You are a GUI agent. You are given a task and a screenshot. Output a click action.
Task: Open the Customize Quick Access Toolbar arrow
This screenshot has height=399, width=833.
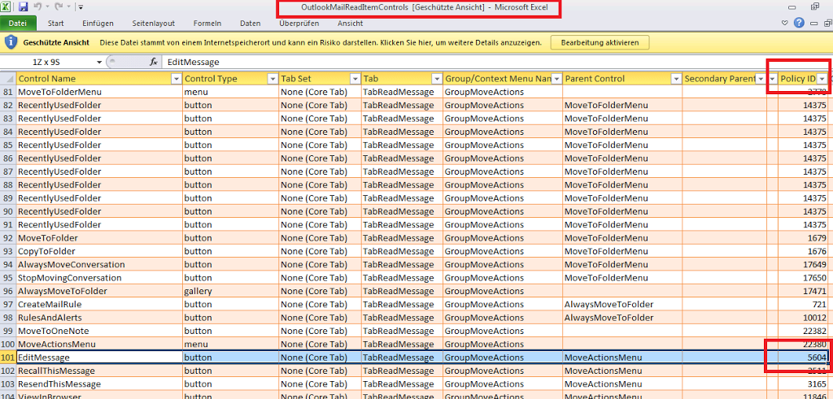(x=82, y=7)
